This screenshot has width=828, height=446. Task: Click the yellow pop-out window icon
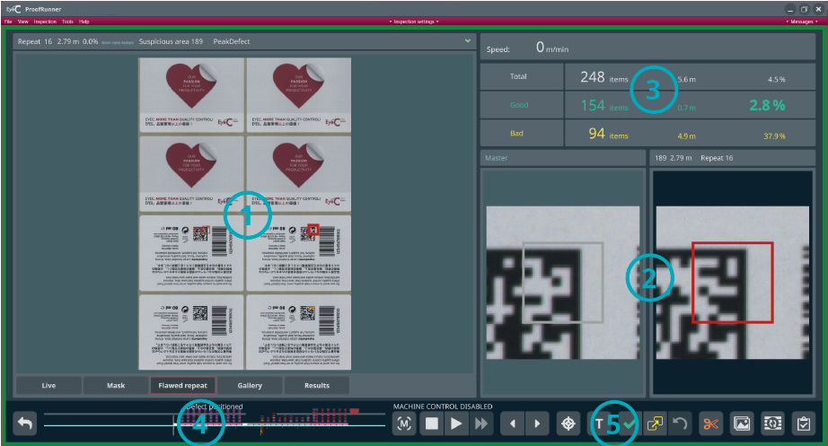tap(656, 424)
